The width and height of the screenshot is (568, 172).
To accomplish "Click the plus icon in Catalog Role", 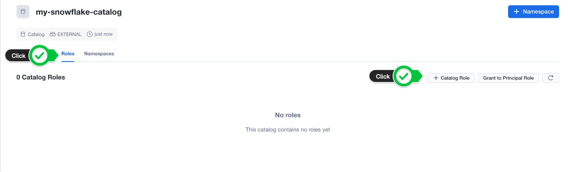I will 436,78.
